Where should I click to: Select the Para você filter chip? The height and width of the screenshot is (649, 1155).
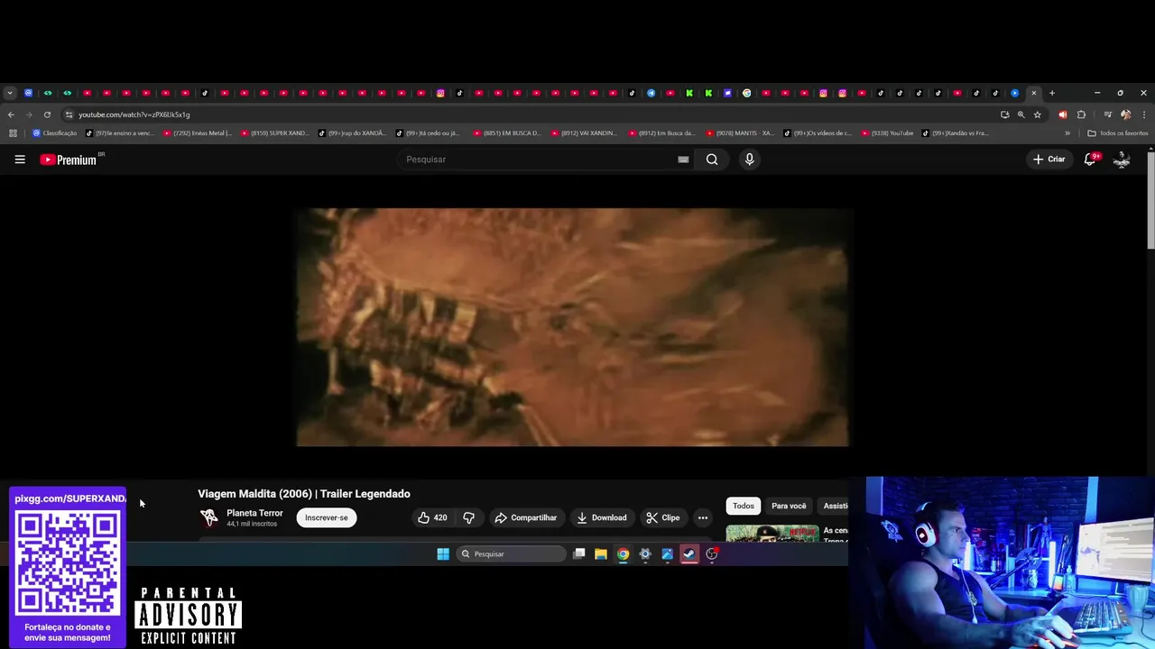tap(789, 506)
